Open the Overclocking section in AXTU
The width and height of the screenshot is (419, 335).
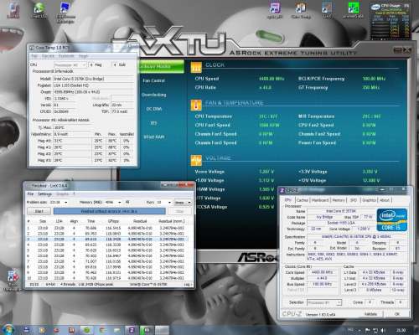[153, 95]
